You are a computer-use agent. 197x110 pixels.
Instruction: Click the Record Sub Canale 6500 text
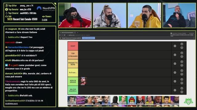[x=25, y=19]
